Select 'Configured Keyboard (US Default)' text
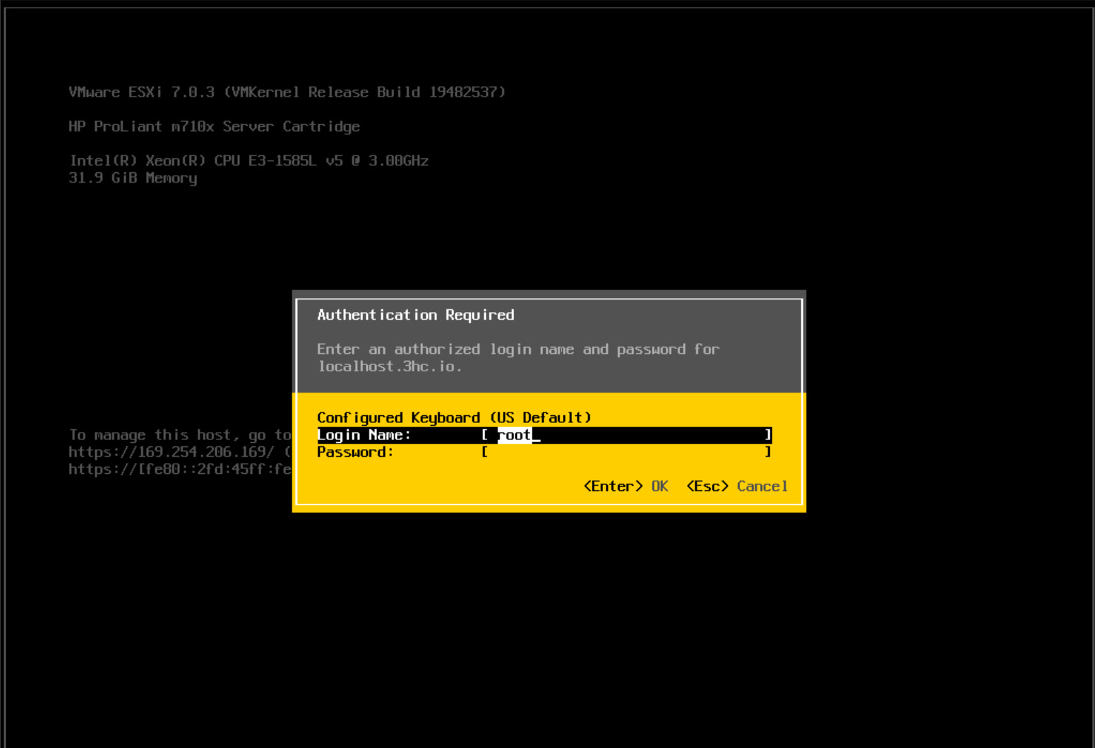The height and width of the screenshot is (748, 1095). click(454, 417)
